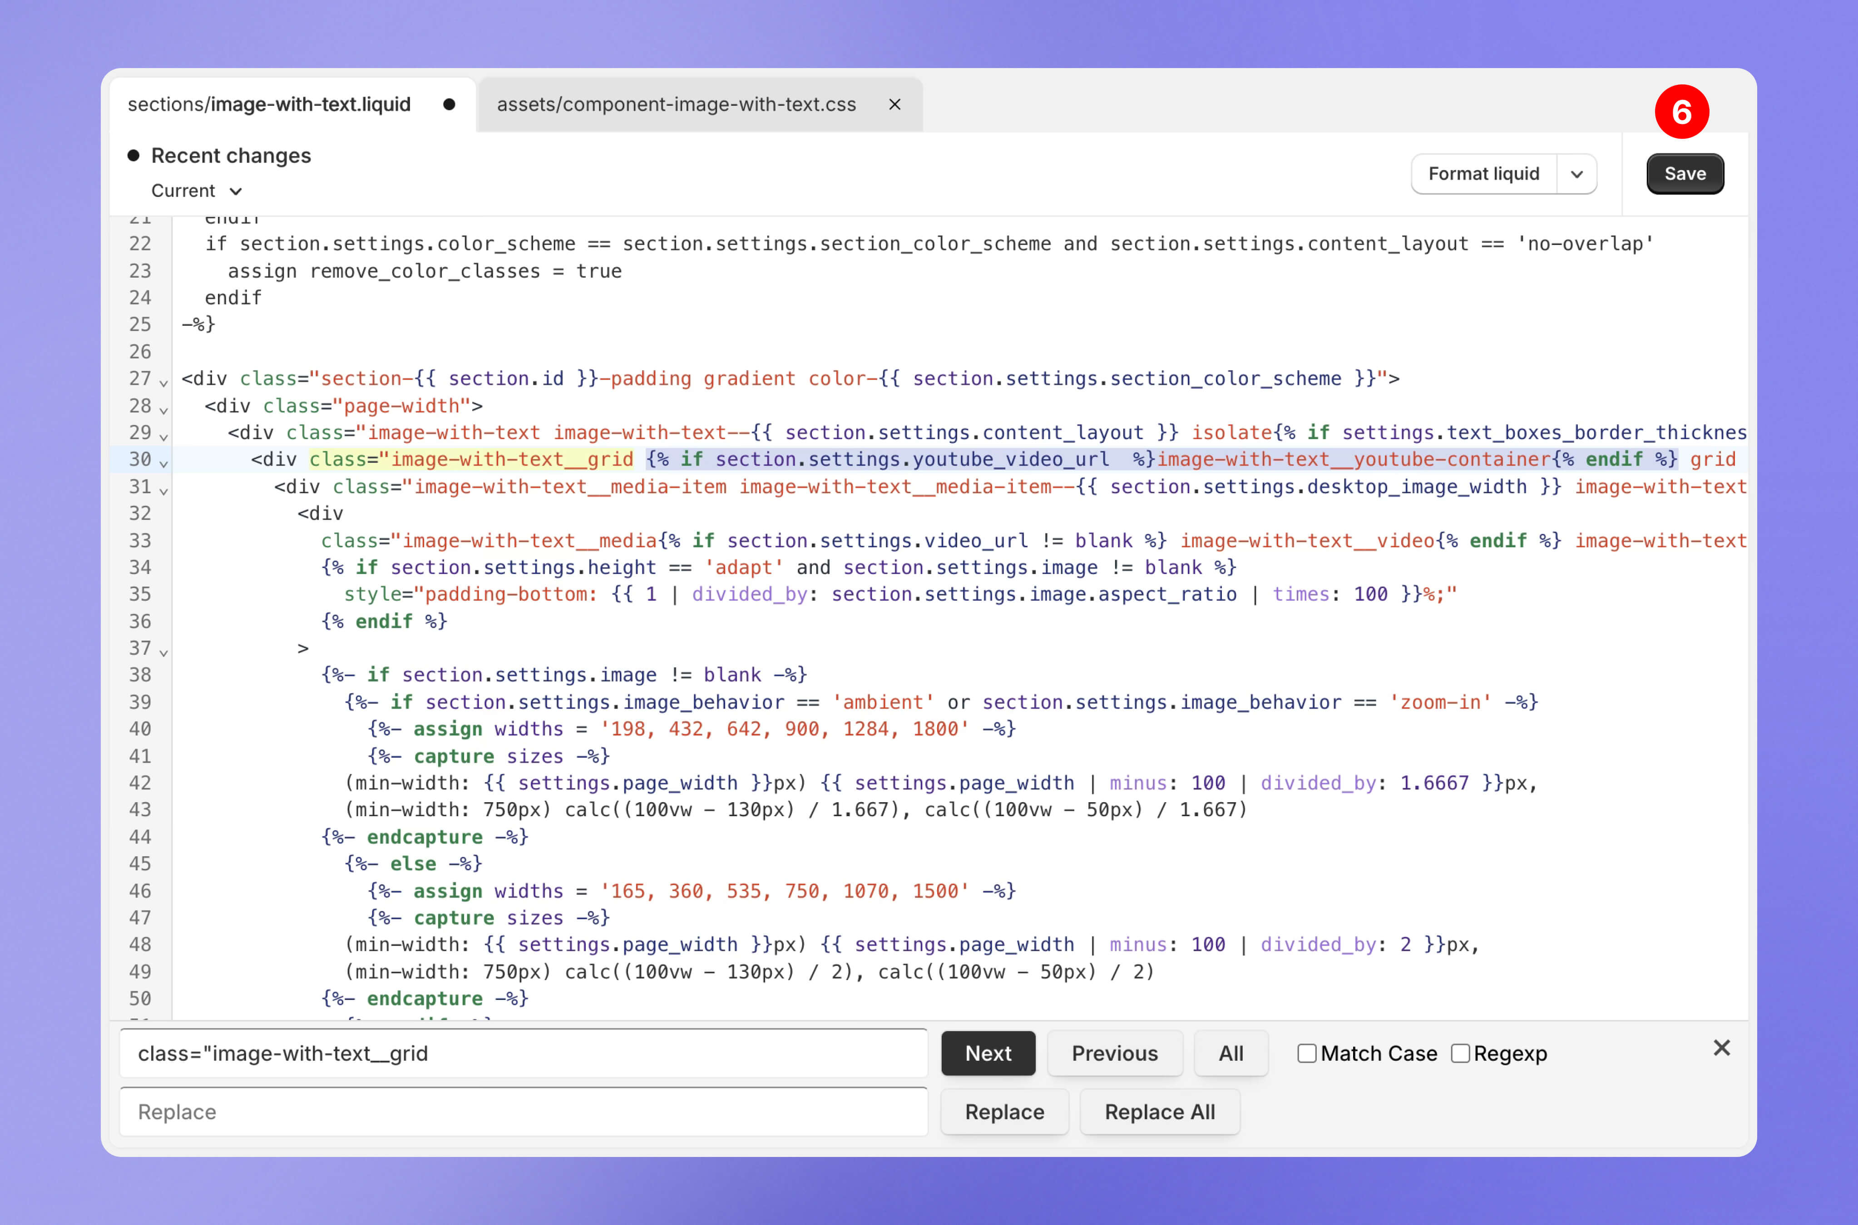Click the unsaved dot on image-with-text.liquid tab
The image size is (1858, 1225).
(449, 104)
